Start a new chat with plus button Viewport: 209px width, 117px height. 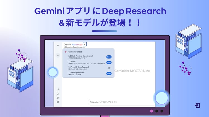click(x=58, y=55)
